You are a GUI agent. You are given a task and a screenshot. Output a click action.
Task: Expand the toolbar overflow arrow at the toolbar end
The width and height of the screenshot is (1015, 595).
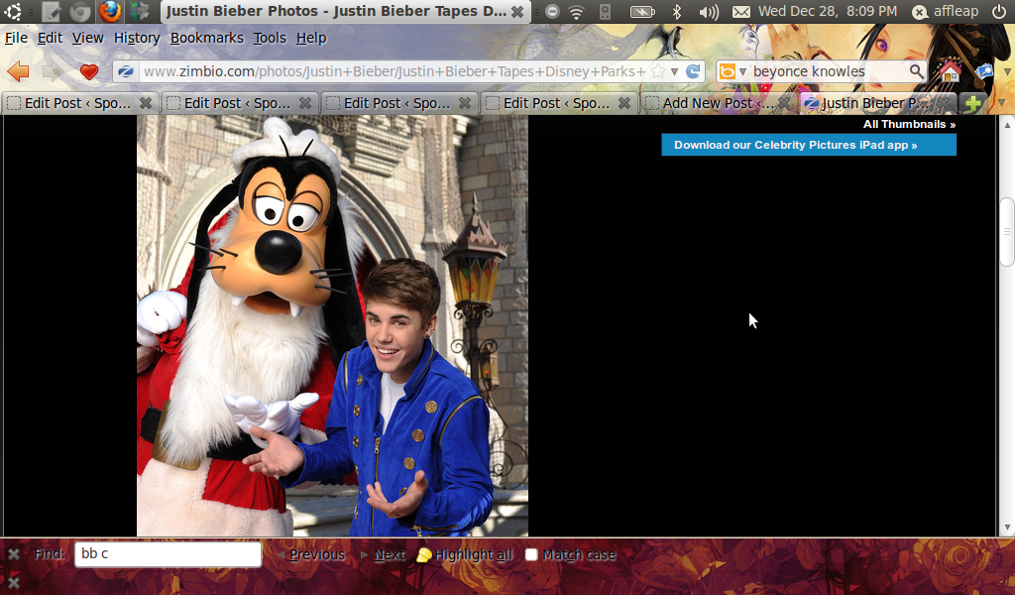click(x=1007, y=71)
